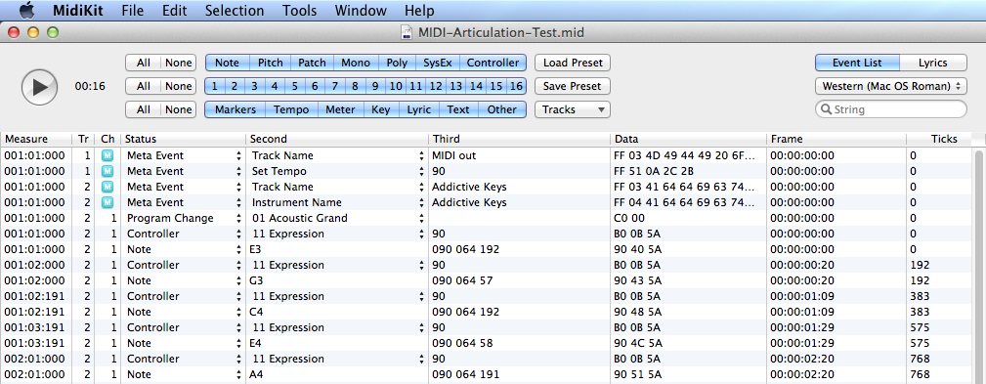
Task: Toggle the Controller event filter
Action: tap(493, 63)
